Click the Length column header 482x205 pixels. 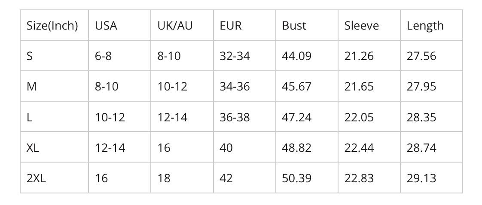[425, 26]
